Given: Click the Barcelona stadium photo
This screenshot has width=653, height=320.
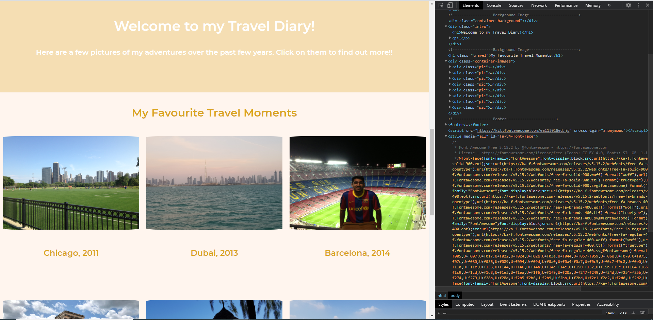Looking at the screenshot, I should tap(358, 183).
